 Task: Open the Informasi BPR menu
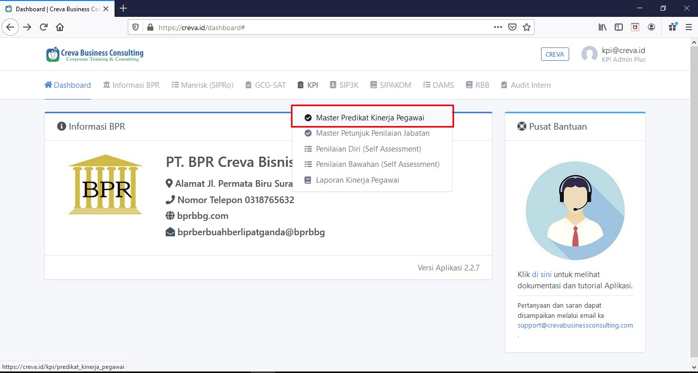point(131,85)
